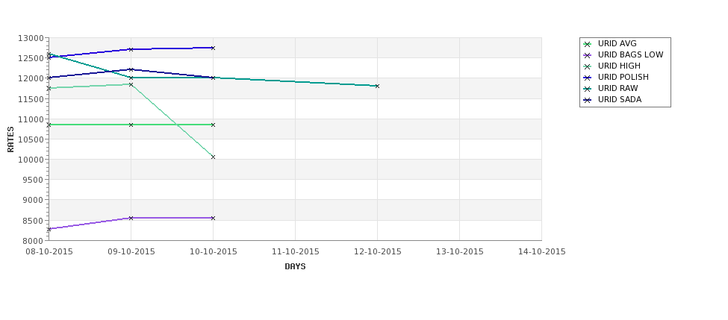This screenshot has width=728, height=320.
Task: Click the URID SADA legend marker icon
Action: pos(587,100)
